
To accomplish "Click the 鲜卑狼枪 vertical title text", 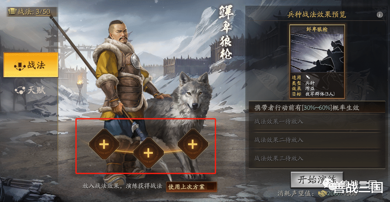I will (x=226, y=33).
